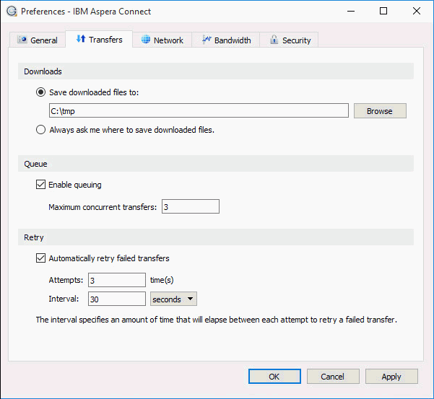
Task: Click the Aspera Connect app icon in title bar
Action: tap(11, 12)
